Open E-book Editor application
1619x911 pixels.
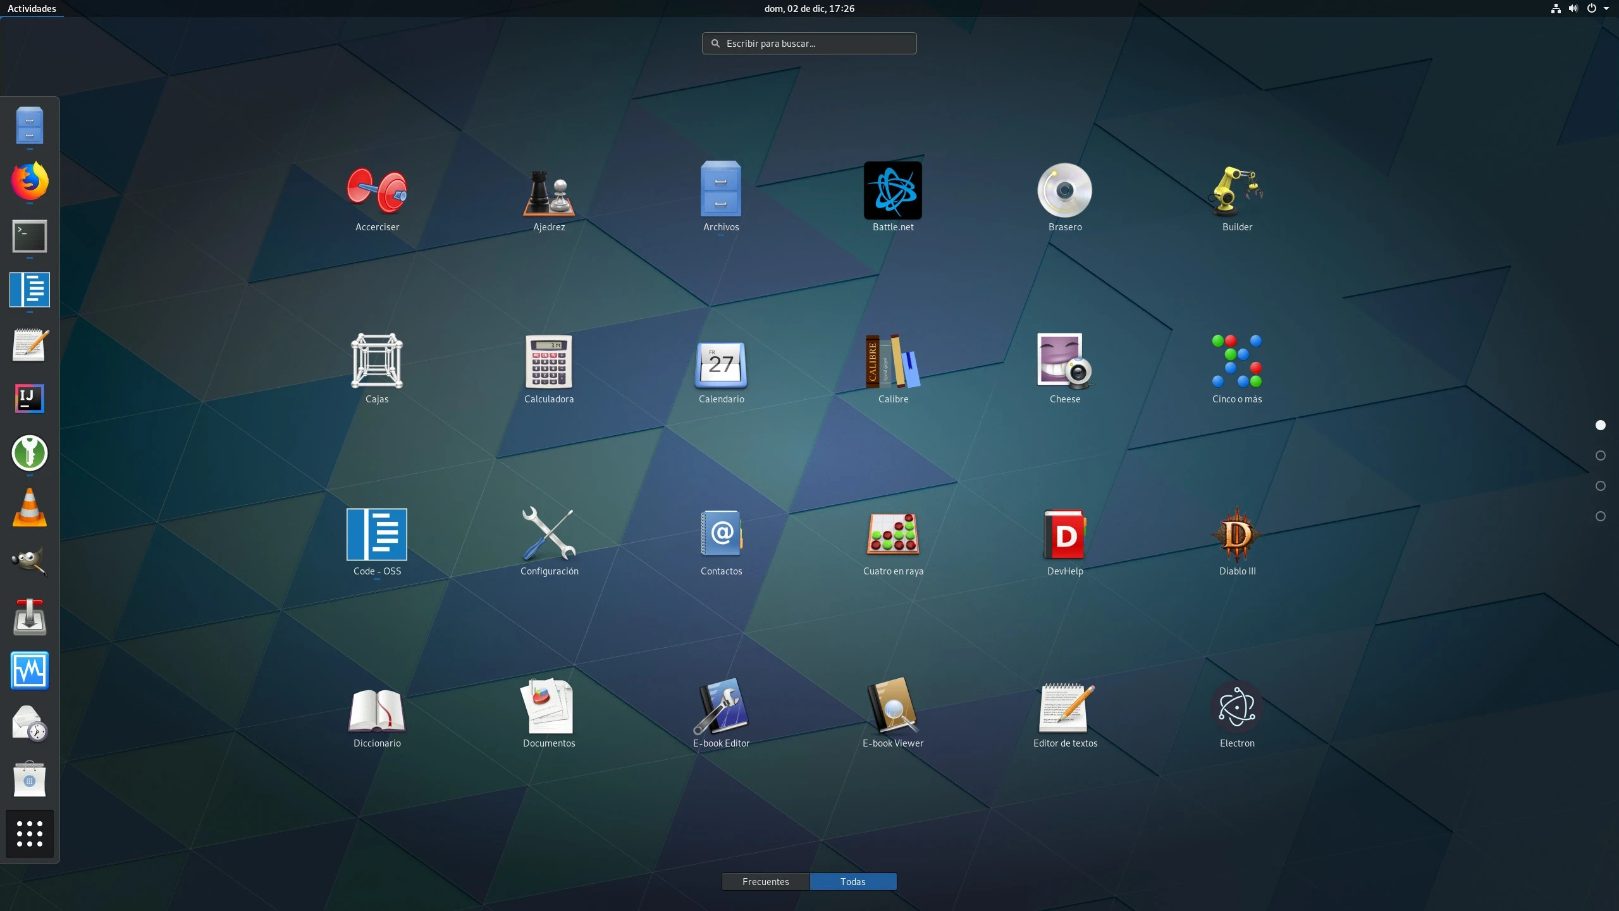click(x=720, y=707)
